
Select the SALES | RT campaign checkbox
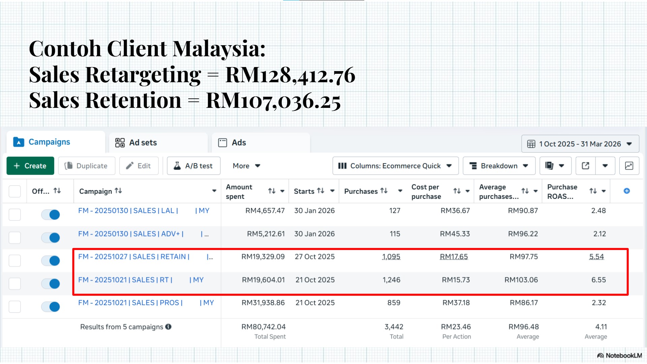tap(15, 283)
